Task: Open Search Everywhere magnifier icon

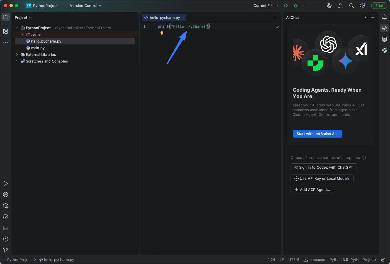Action: pos(352,6)
